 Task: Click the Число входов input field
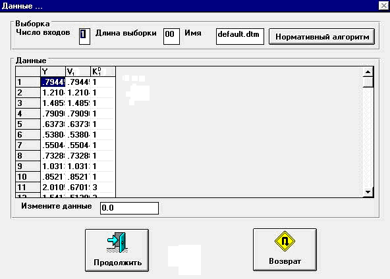[x=84, y=36]
